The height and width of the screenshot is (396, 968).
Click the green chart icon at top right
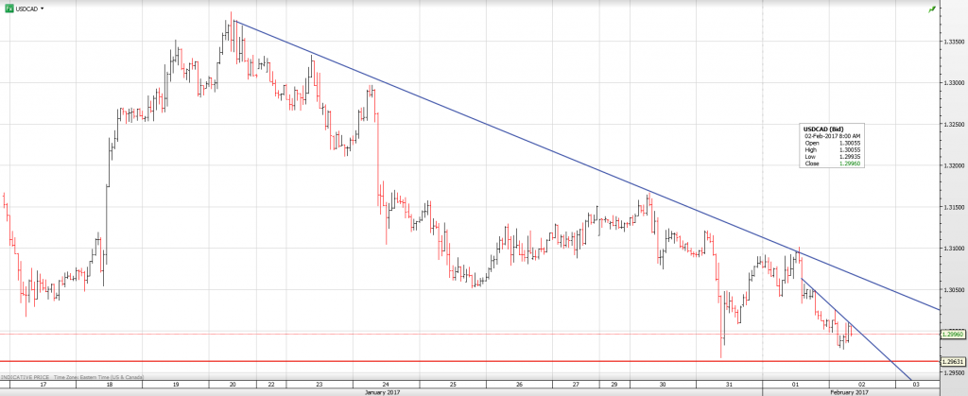pyautogui.click(x=931, y=9)
